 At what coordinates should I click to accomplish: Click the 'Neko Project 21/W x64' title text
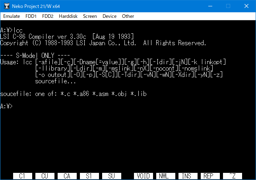pyautogui.click(x=36, y=6)
